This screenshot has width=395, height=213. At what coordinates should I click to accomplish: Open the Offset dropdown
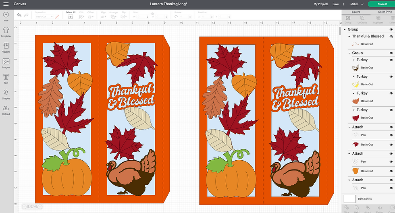click(90, 17)
